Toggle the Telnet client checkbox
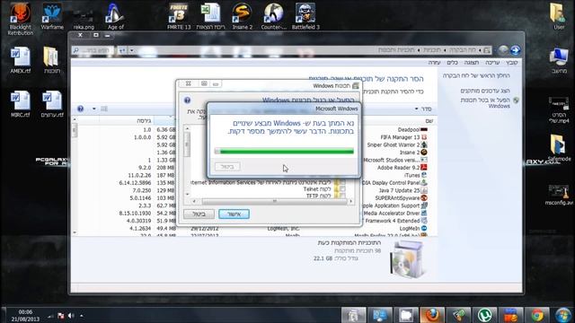Image resolution: width=575 pixels, height=323 pixels. tap(342, 189)
